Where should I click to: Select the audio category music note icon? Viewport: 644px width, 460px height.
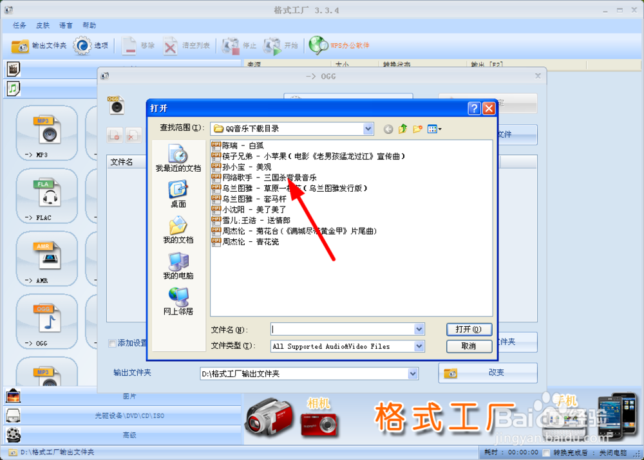[13, 88]
